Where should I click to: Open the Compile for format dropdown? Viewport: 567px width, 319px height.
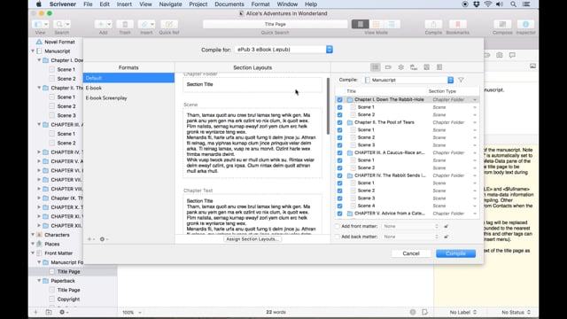coord(283,50)
